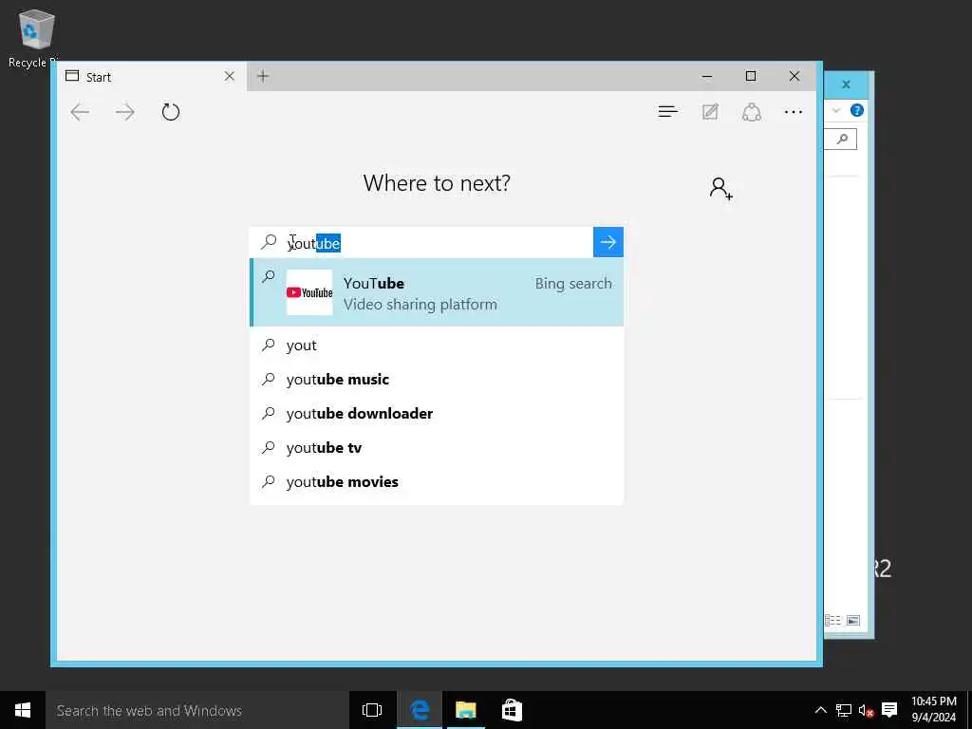Image resolution: width=972 pixels, height=729 pixels.
Task: Click the add person sign-in icon
Action: (721, 189)
